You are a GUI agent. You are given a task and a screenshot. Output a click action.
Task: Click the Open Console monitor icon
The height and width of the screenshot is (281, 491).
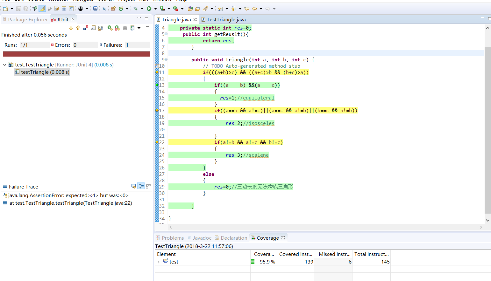[95, 9]
